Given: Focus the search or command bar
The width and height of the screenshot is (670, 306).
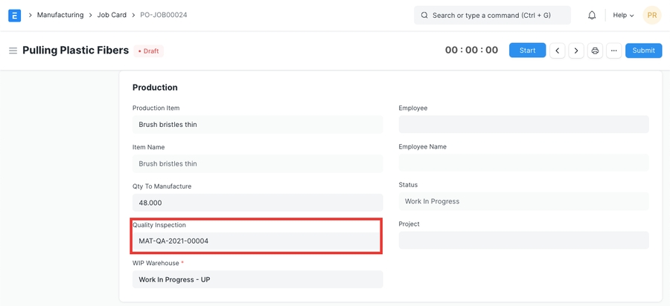Looking at the screenshot, I should pyautogui.click(x=492, y=15).
